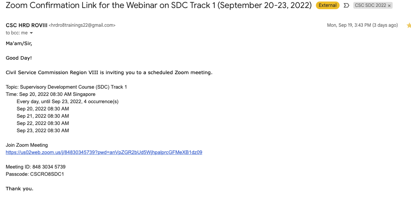The image size is (411, 201).
Task: Click sender email hrdro8trainings22@gmail.com
Action: [x=82, y=25]
